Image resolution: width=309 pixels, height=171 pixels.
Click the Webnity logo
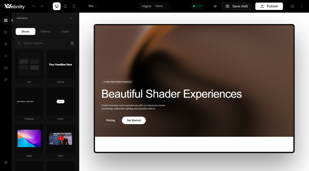14,6
